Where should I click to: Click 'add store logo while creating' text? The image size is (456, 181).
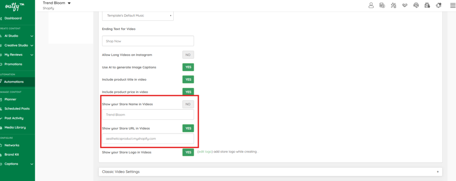click(235, 152)
